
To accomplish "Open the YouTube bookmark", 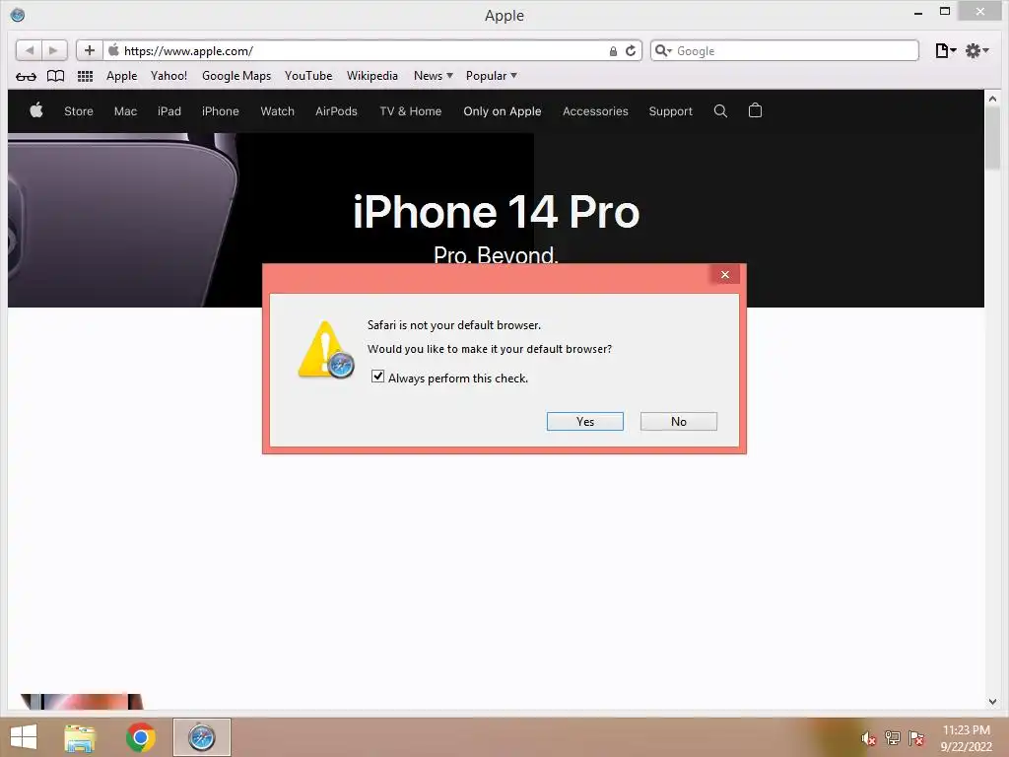I will (308, 76).
